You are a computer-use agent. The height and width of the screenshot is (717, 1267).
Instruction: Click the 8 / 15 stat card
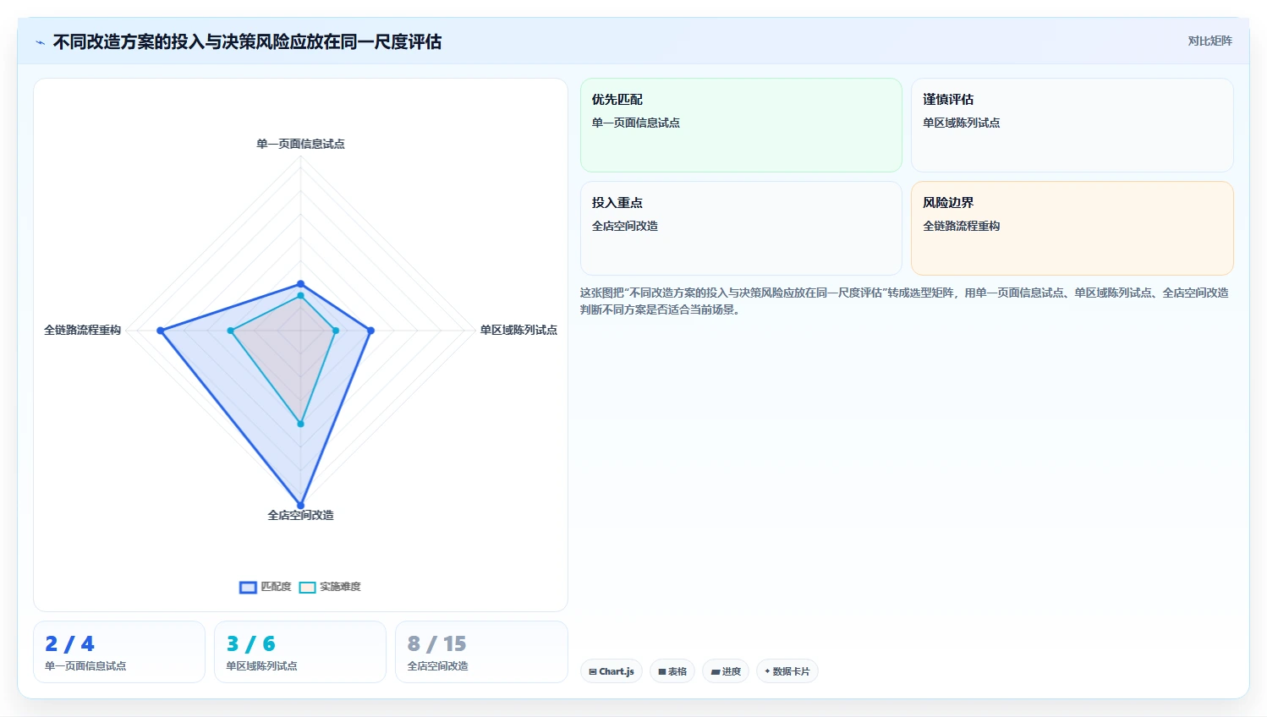pyautogui.click(x=481, y=652)
